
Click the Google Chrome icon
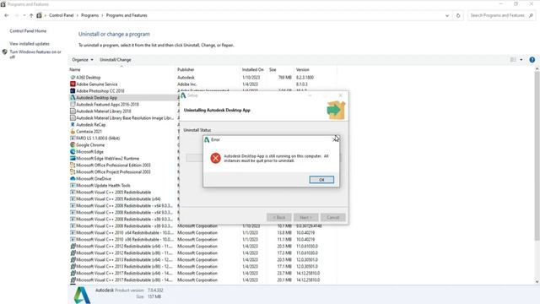pos(73,144)
